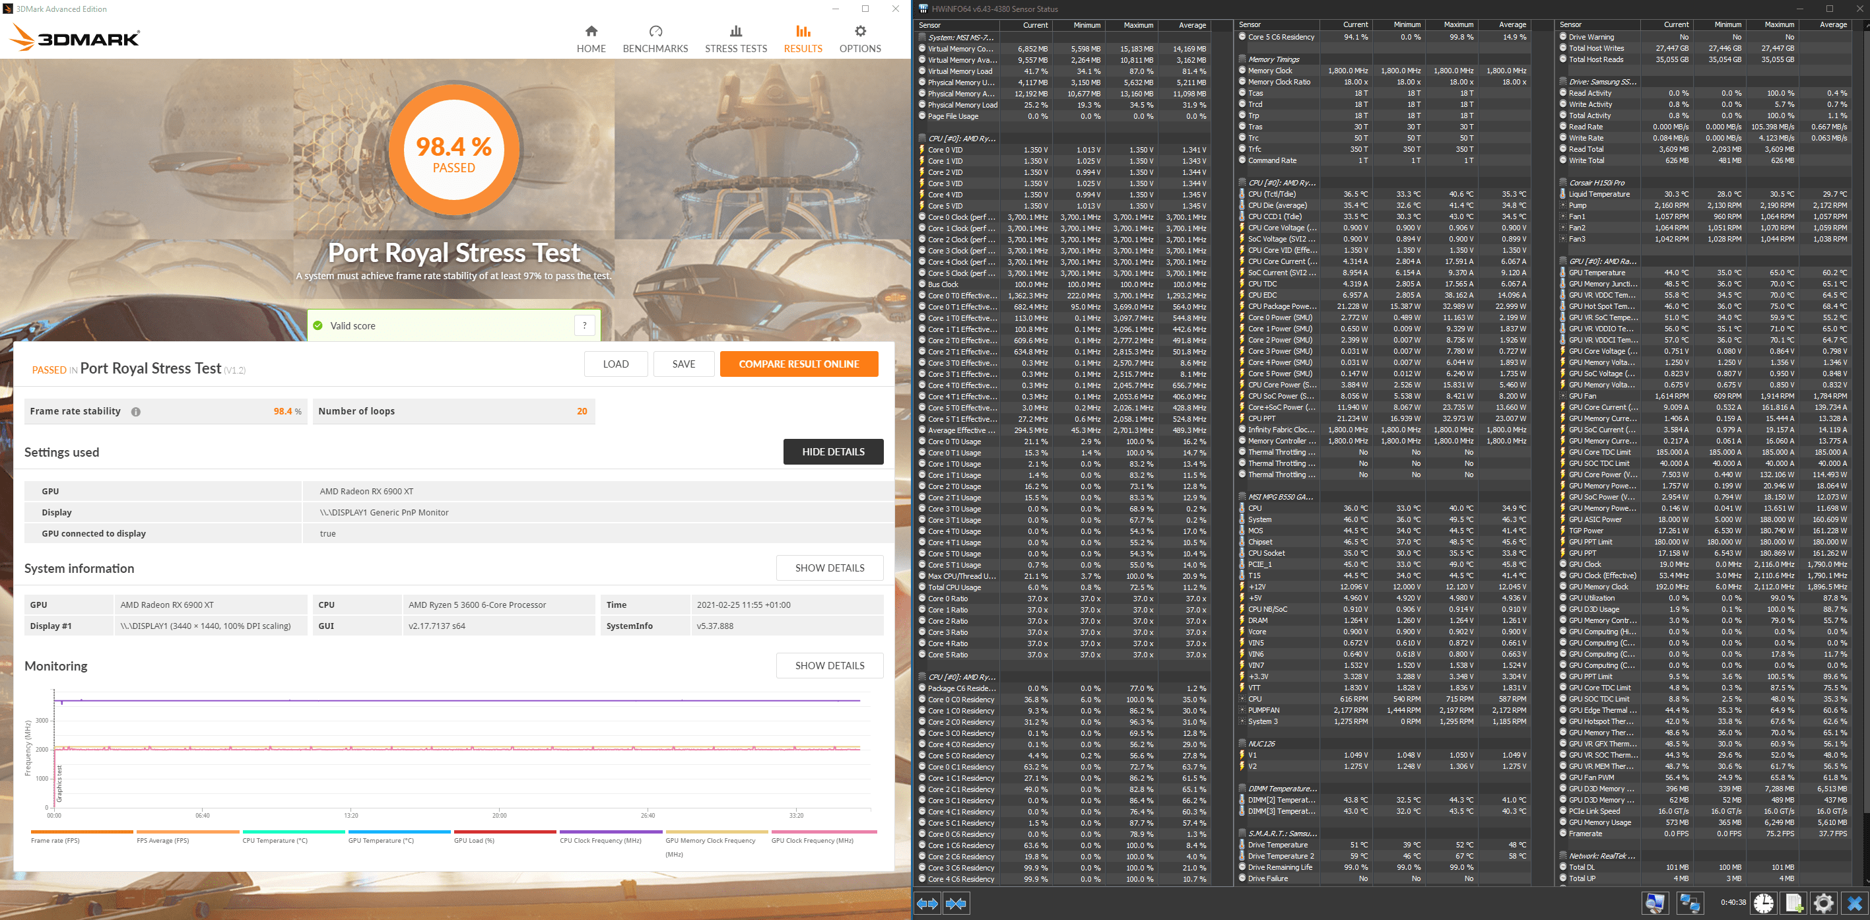Close HWiNFO sensors with blue X icon
This screenshot has width=1870, height=920.
1855,904
